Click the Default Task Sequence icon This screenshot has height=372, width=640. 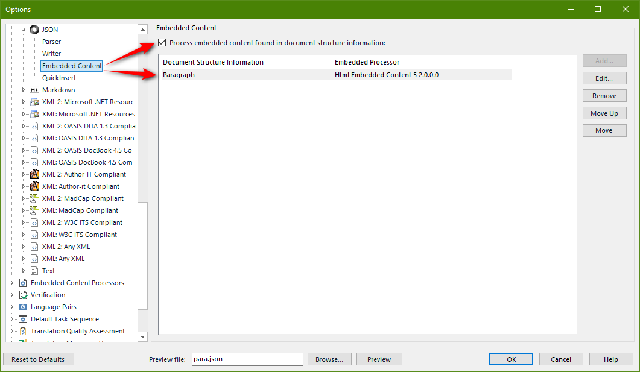tap(24, 319)
